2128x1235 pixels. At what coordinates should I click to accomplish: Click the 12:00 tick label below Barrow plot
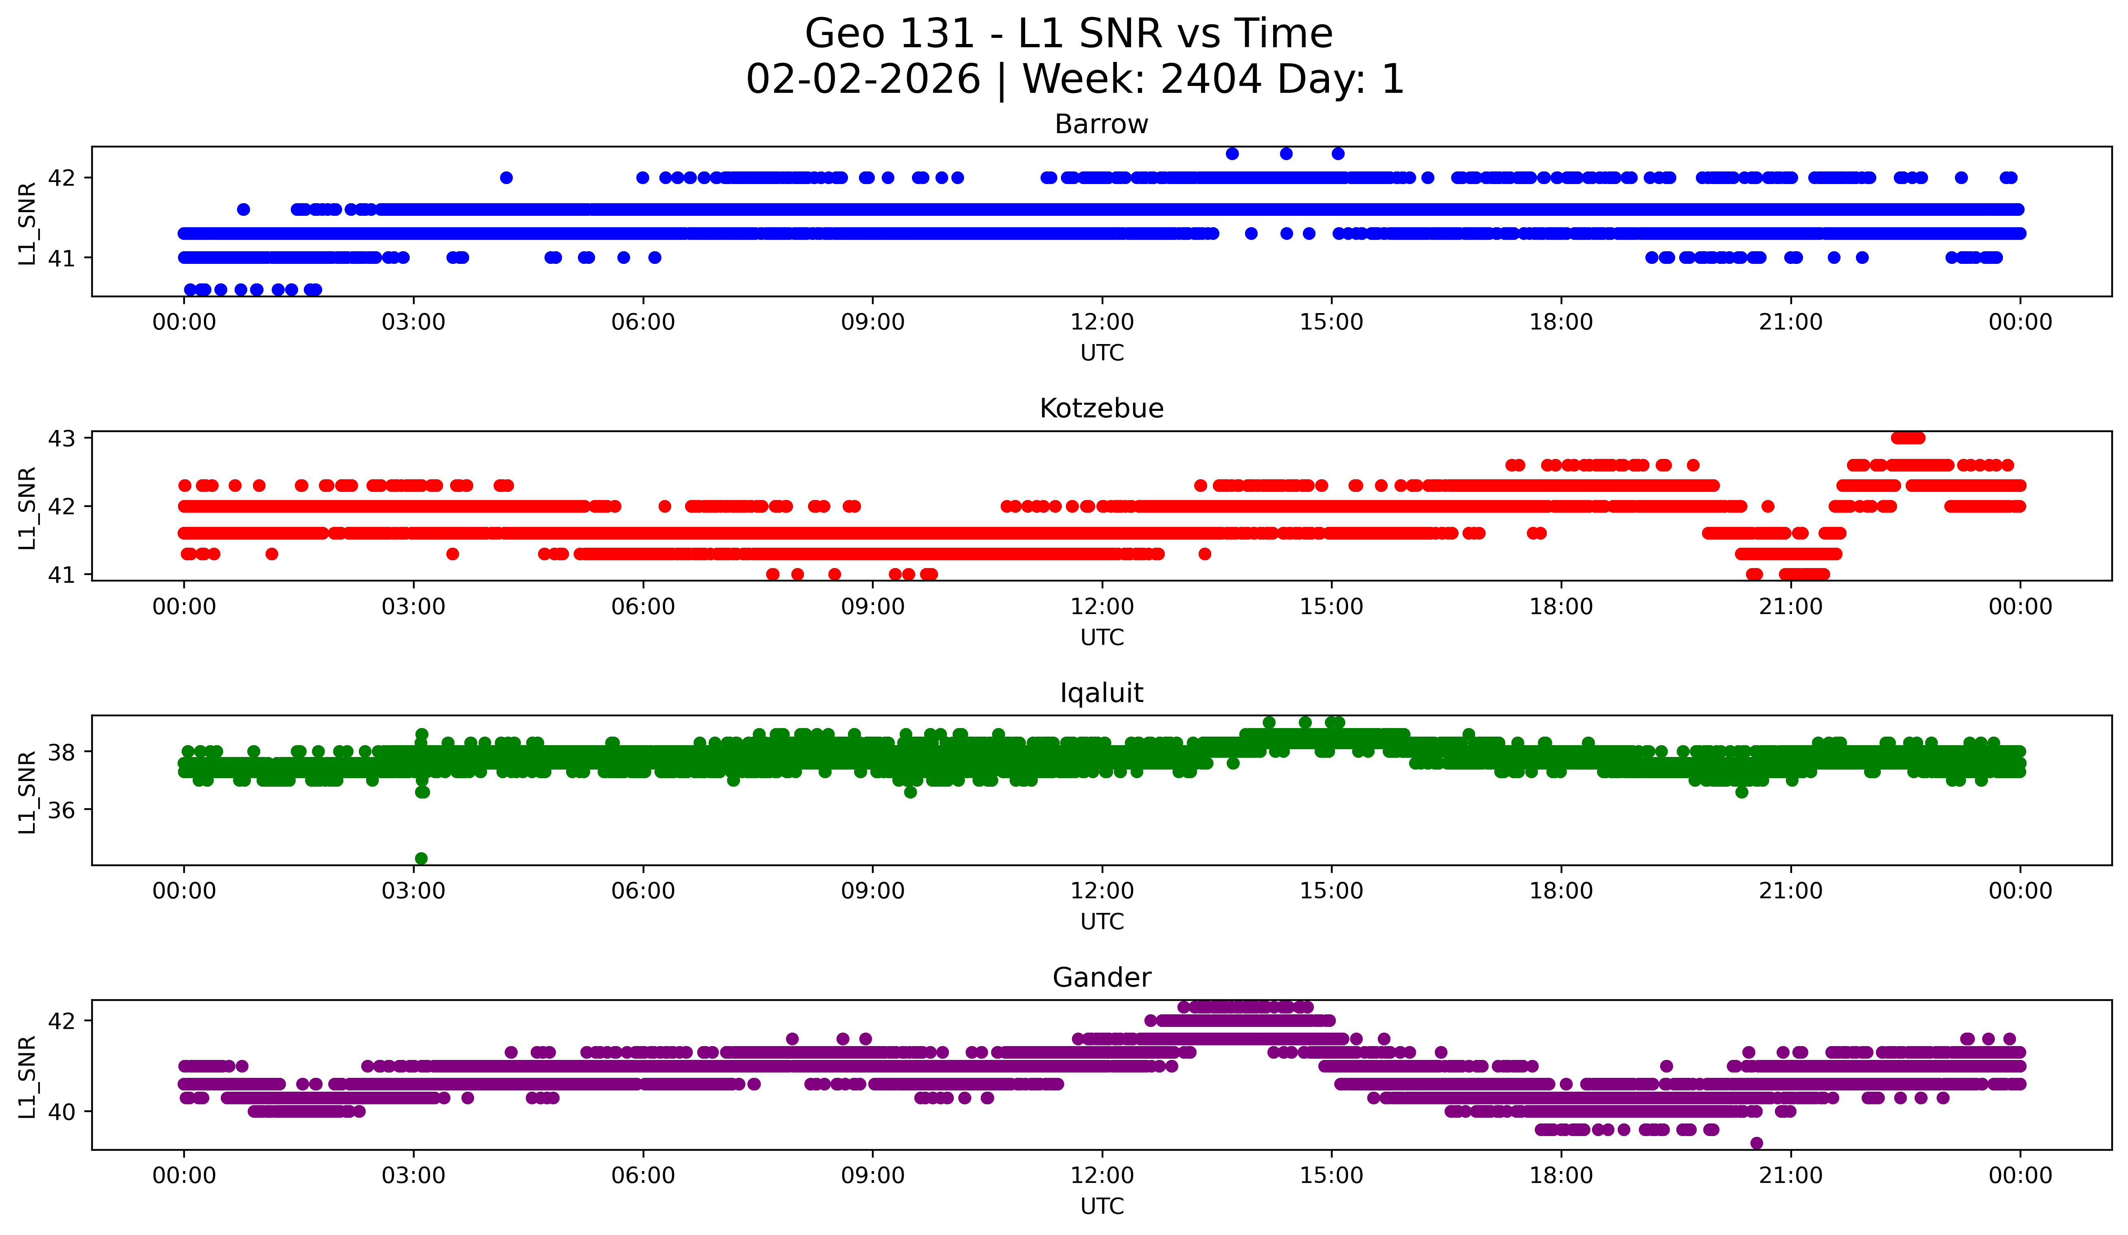coord(1101,322)
